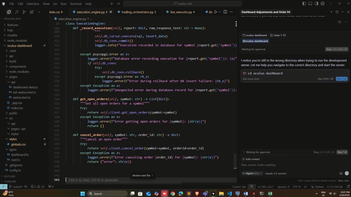Expand the node_modules folder inside oculus-dashboard
This screenshot has width=351, height=197.
(x=19, y=72)
